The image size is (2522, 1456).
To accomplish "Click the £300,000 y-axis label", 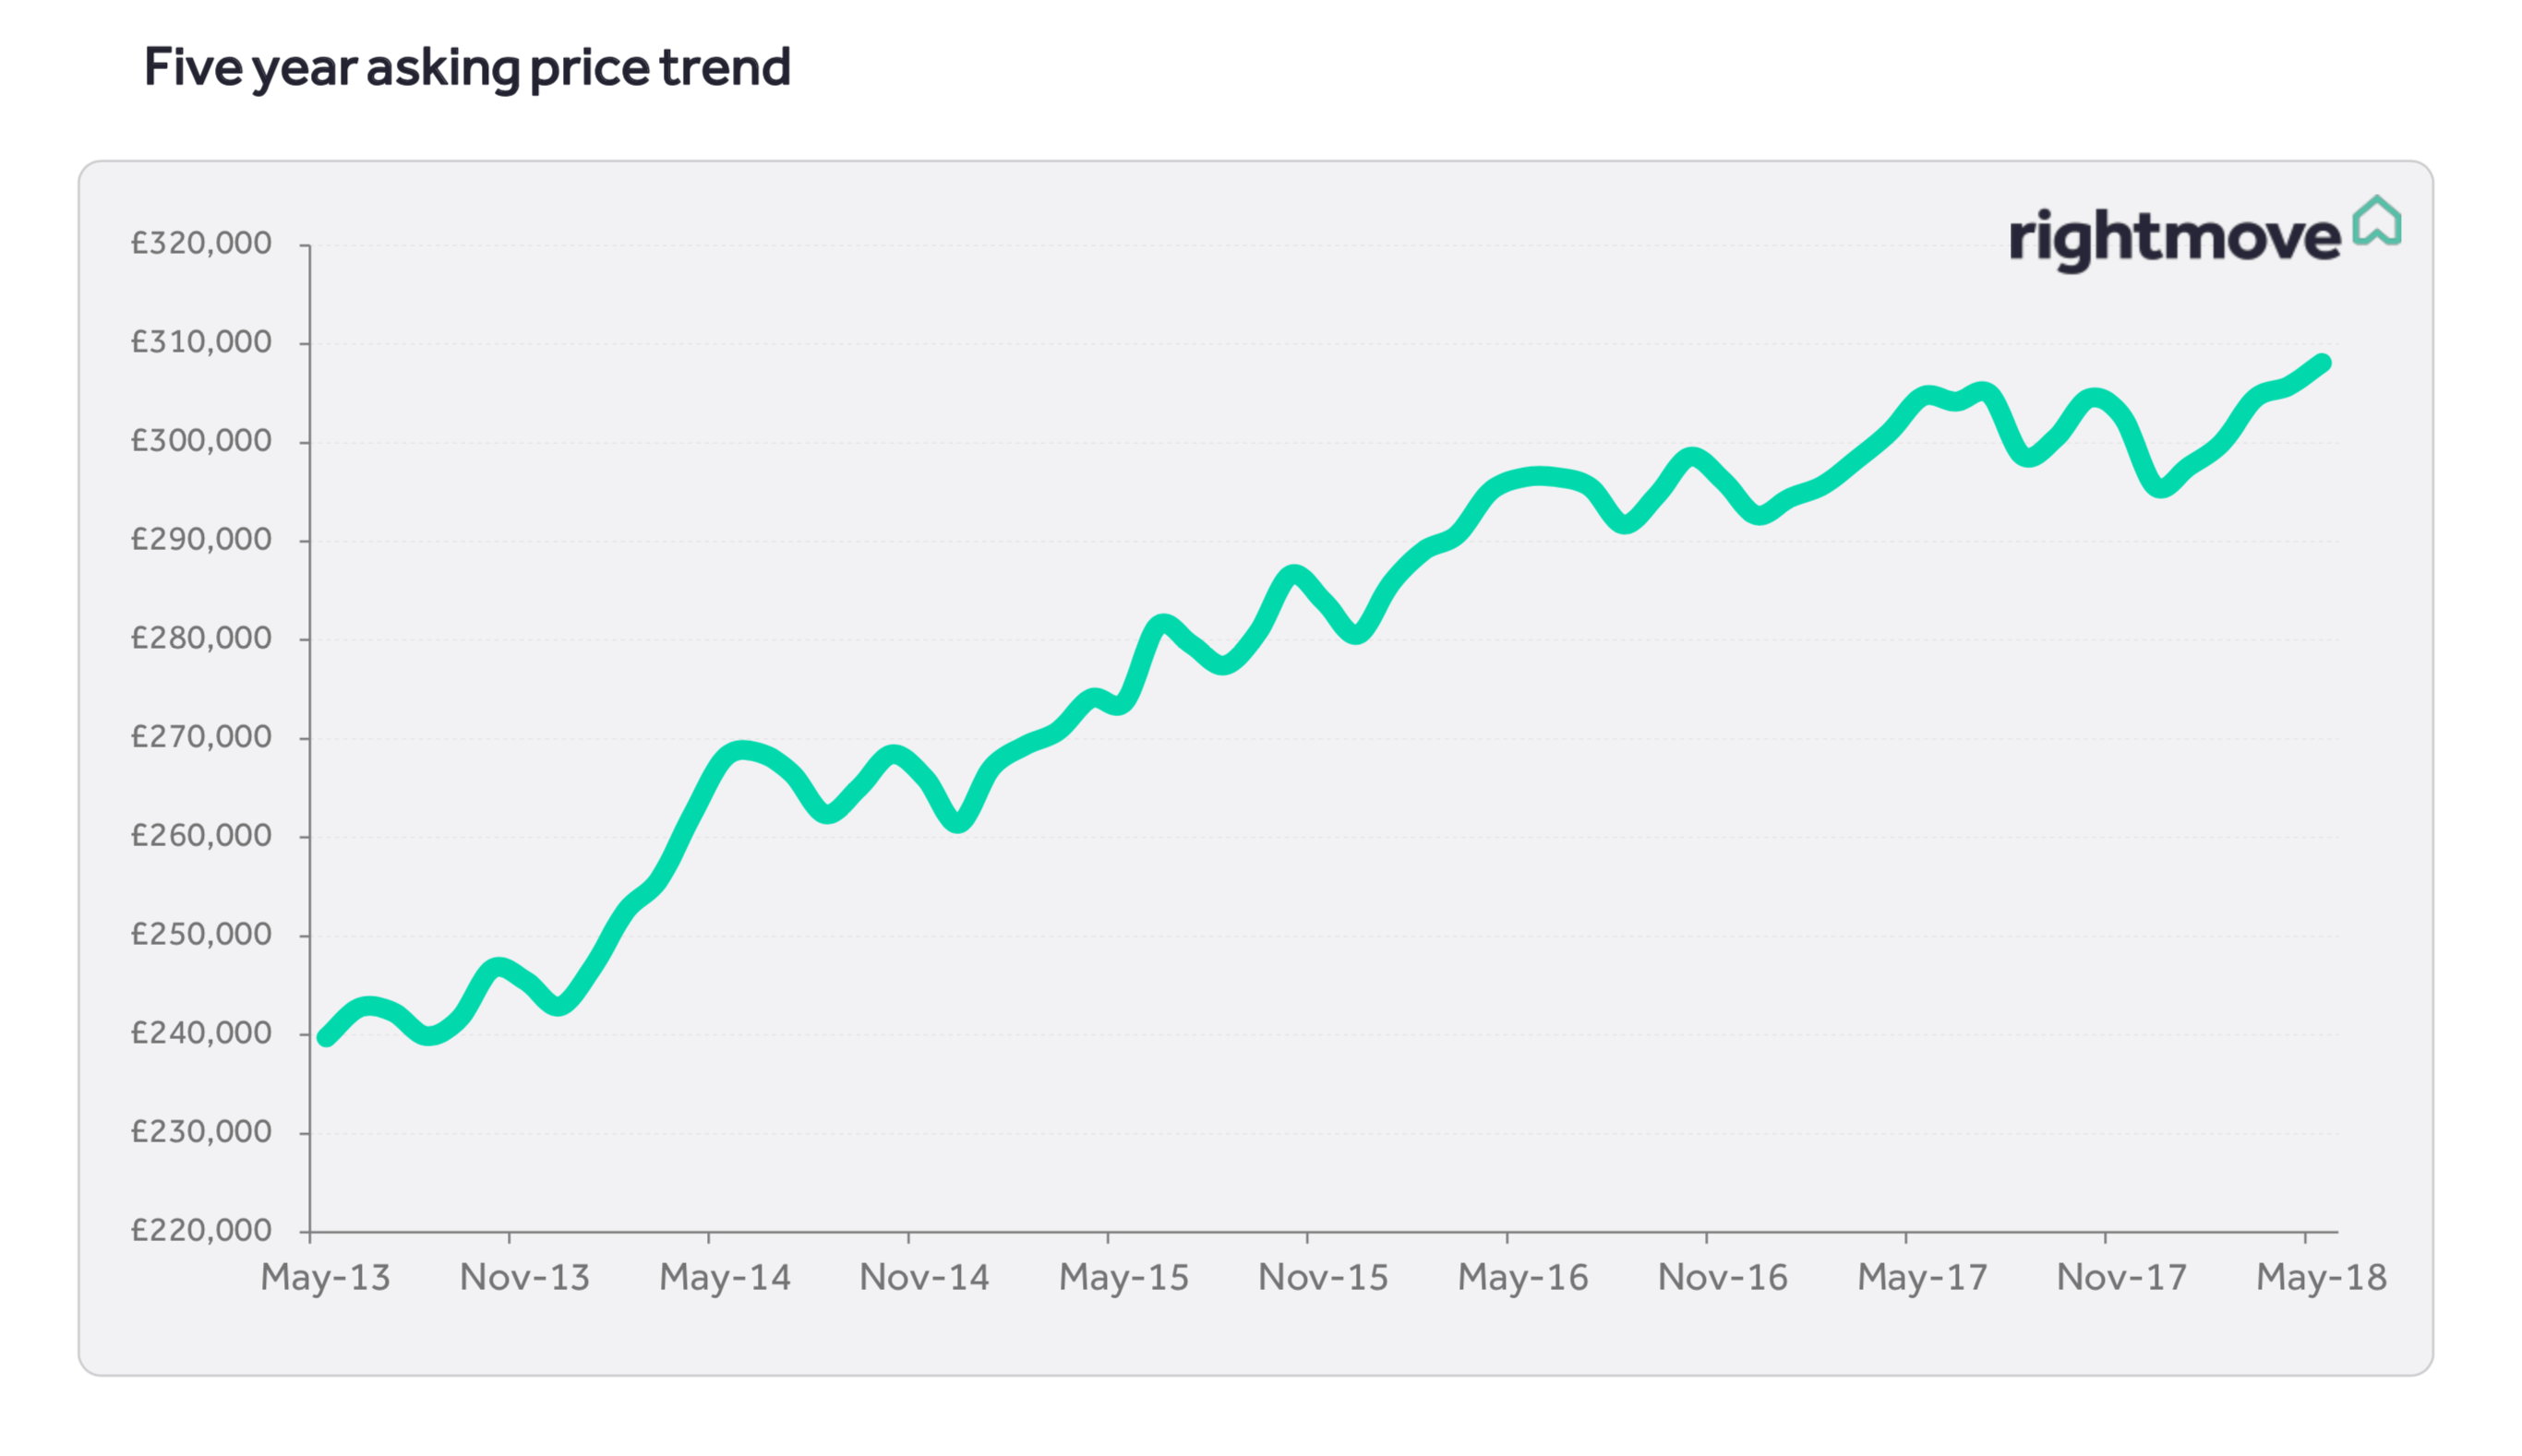I will (x=201, y=440).
